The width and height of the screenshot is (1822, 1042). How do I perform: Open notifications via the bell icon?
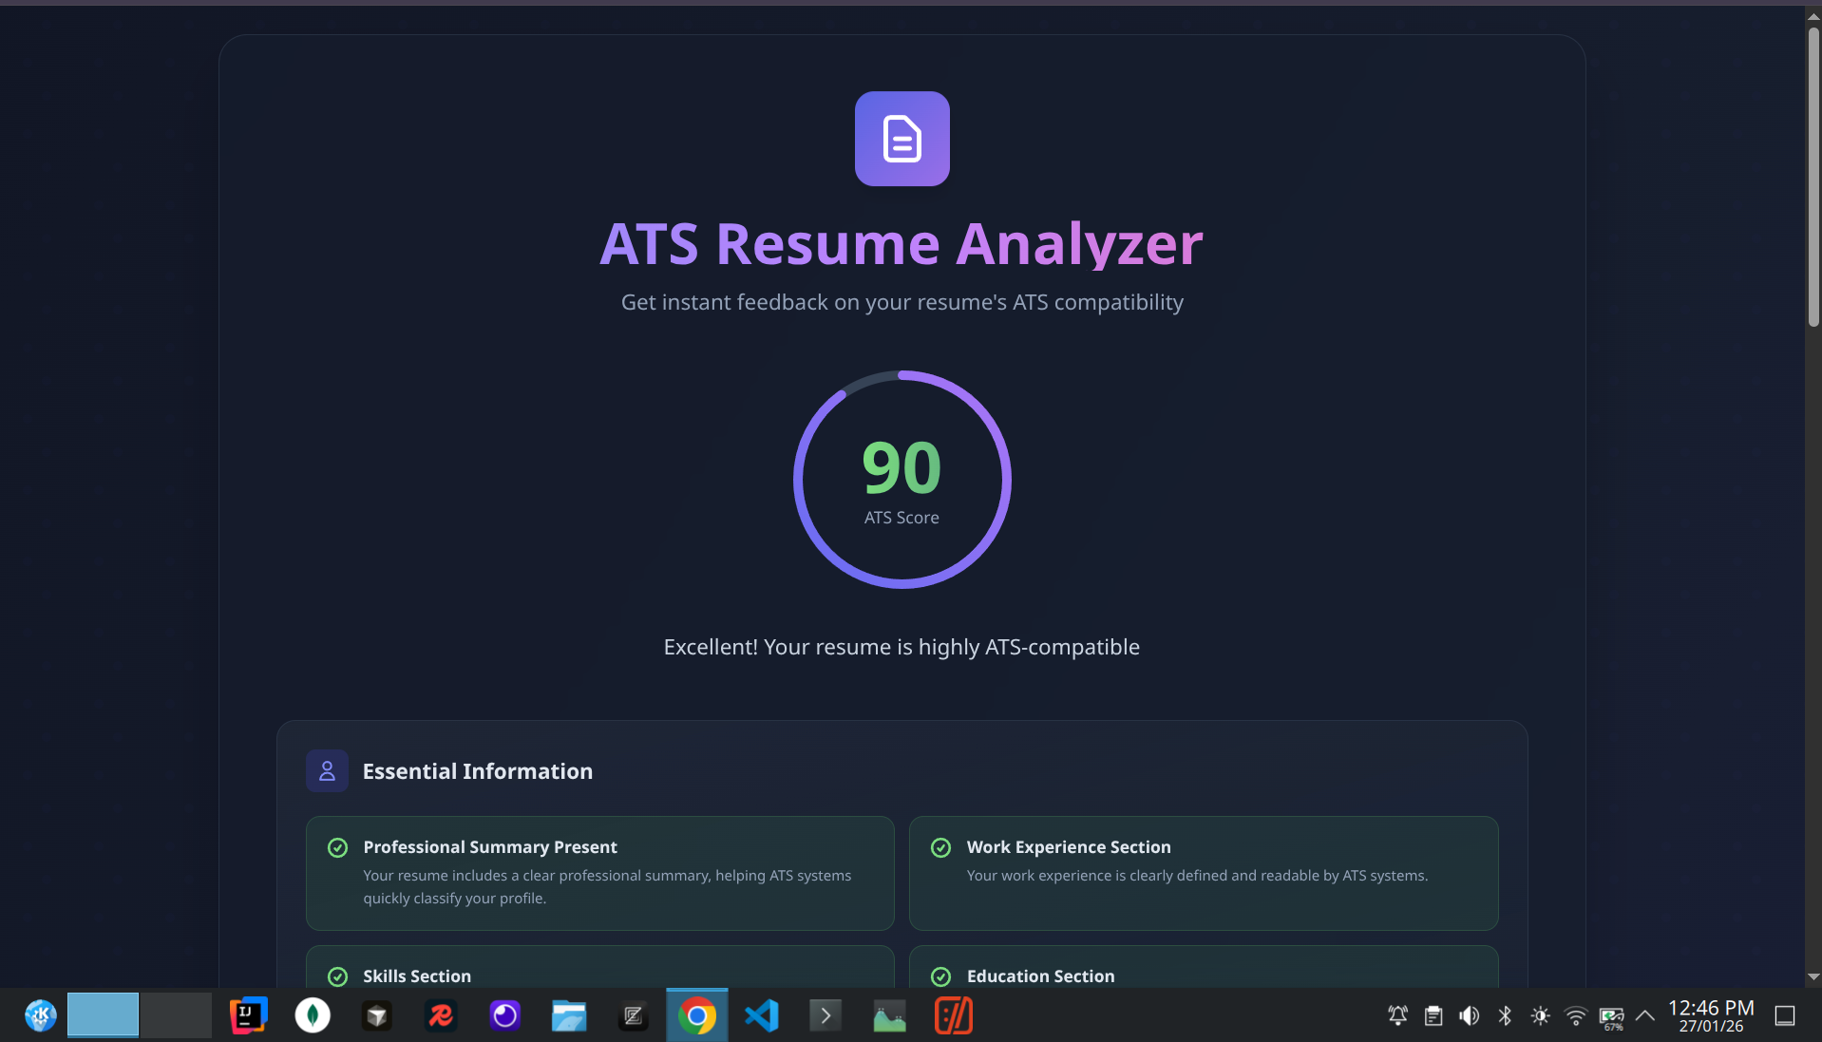(1397, 1014)
